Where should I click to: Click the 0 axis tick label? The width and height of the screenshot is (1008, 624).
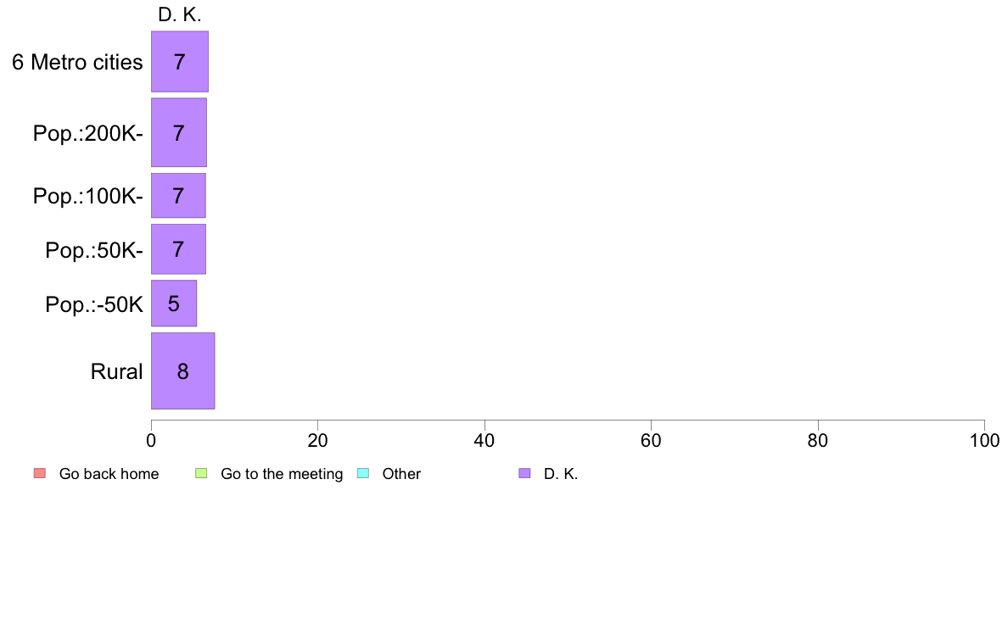pyautogui.click(x=151, y=440)
